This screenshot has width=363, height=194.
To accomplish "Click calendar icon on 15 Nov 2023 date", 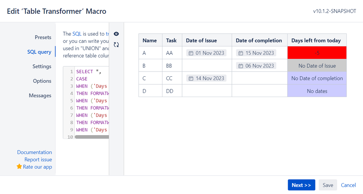I will point(241,53).
